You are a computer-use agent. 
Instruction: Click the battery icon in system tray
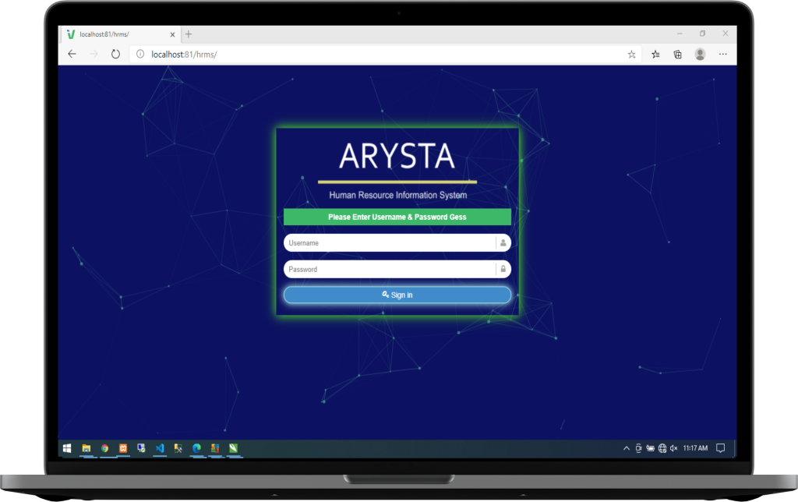tap(651, 448)
